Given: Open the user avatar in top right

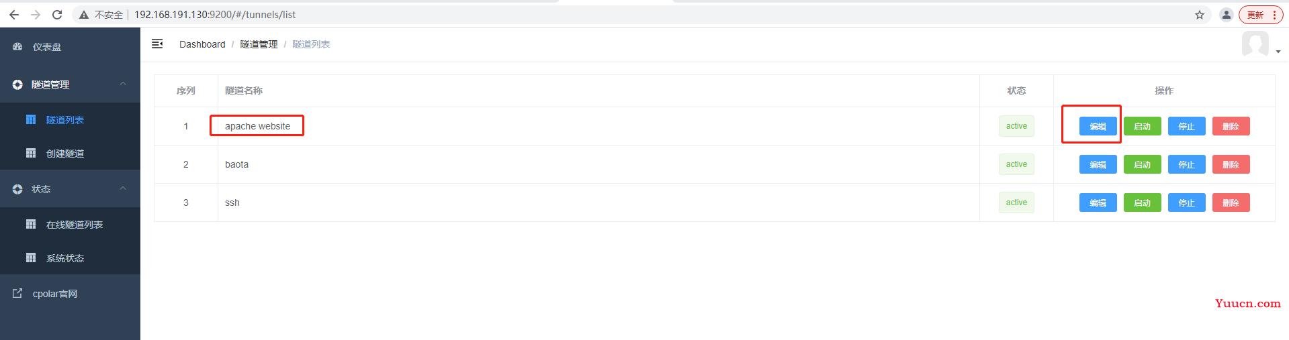Looking at the screenshot, I should point(1255,44).
